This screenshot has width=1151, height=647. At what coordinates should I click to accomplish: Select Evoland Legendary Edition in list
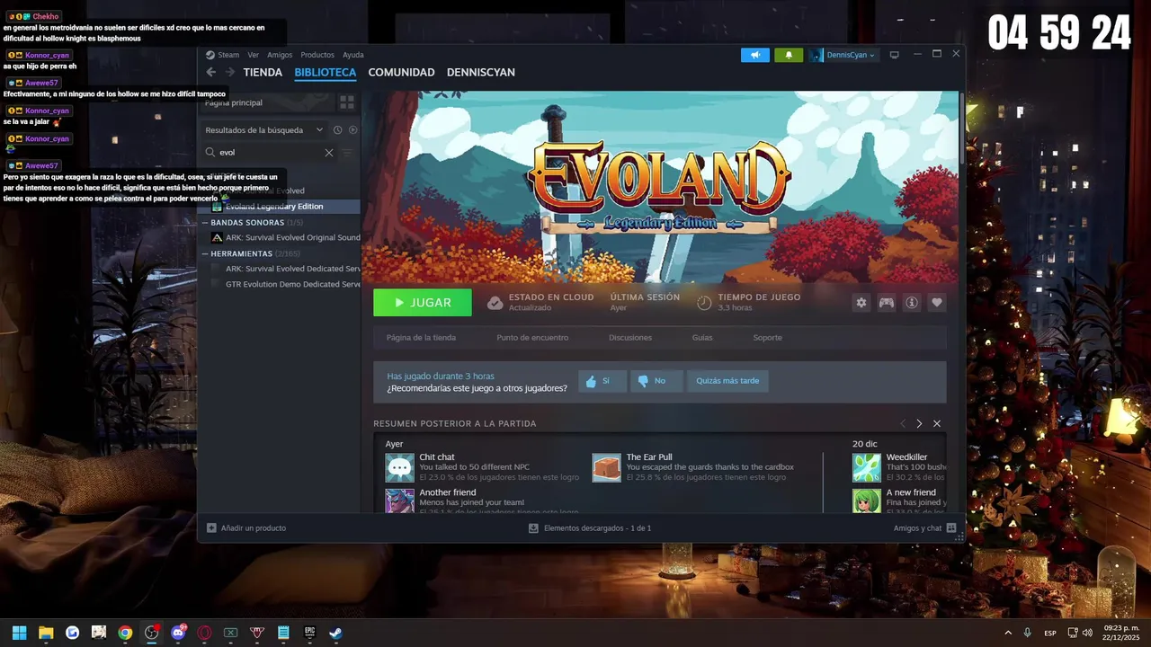[280, 207]
